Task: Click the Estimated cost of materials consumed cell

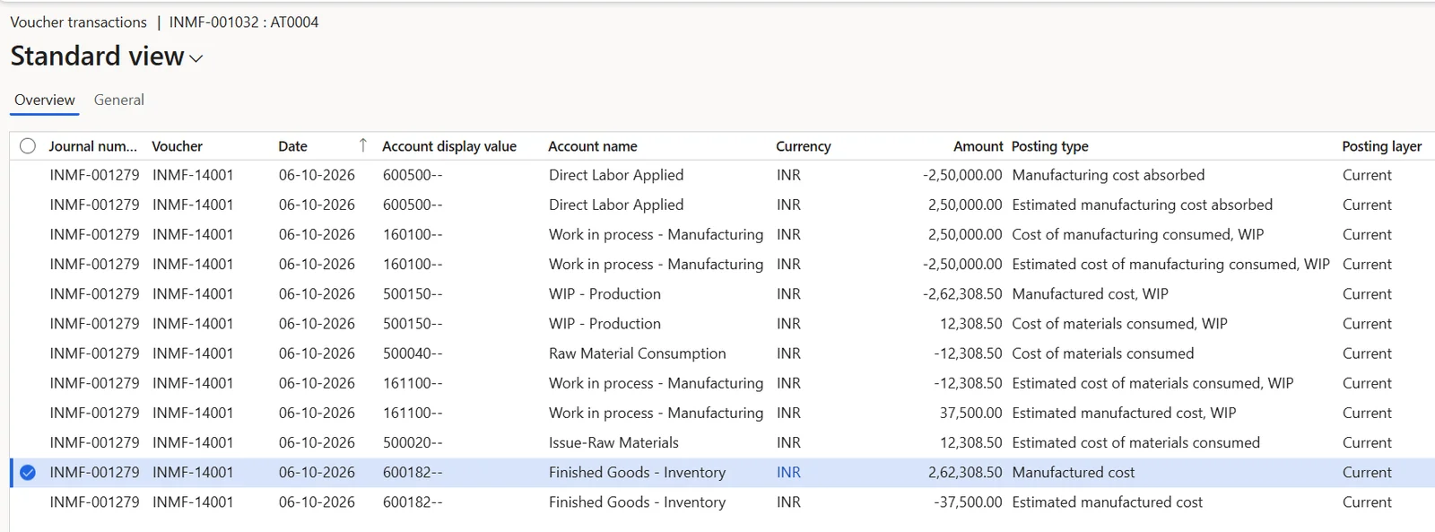Action: 1136,443
